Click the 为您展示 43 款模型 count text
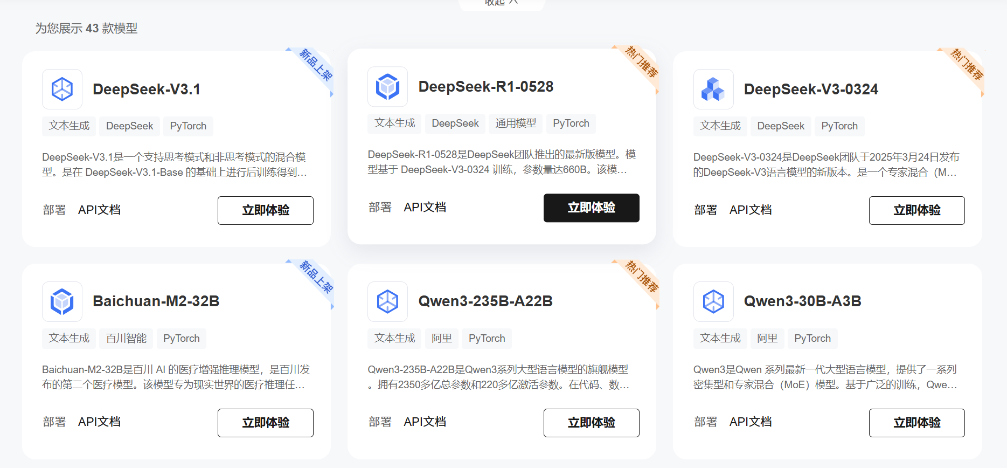 pyautogui.click(x=86, y=28)
